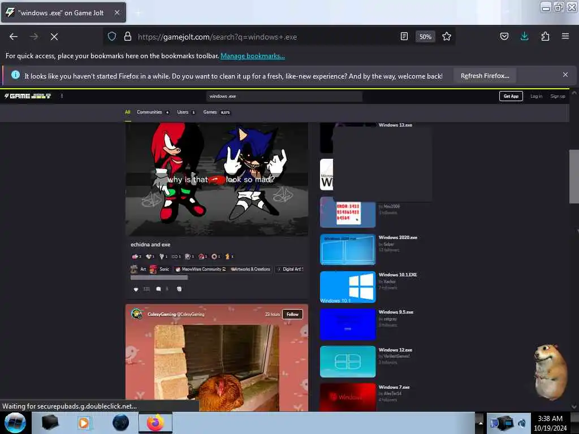Go back with the browser back arrow
This screenshot has height=434, width=579.
(x=14, y=37)
